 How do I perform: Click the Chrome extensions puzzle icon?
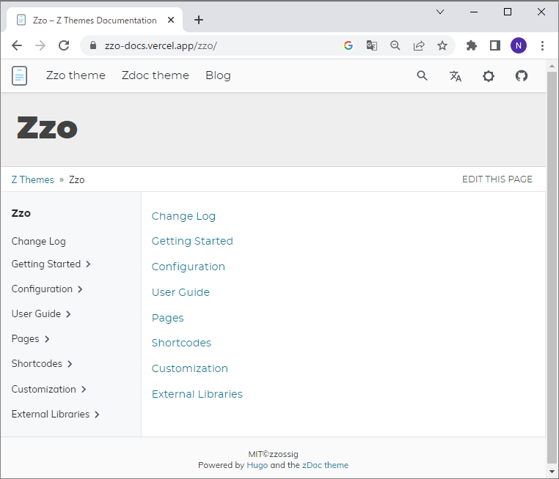472,45
